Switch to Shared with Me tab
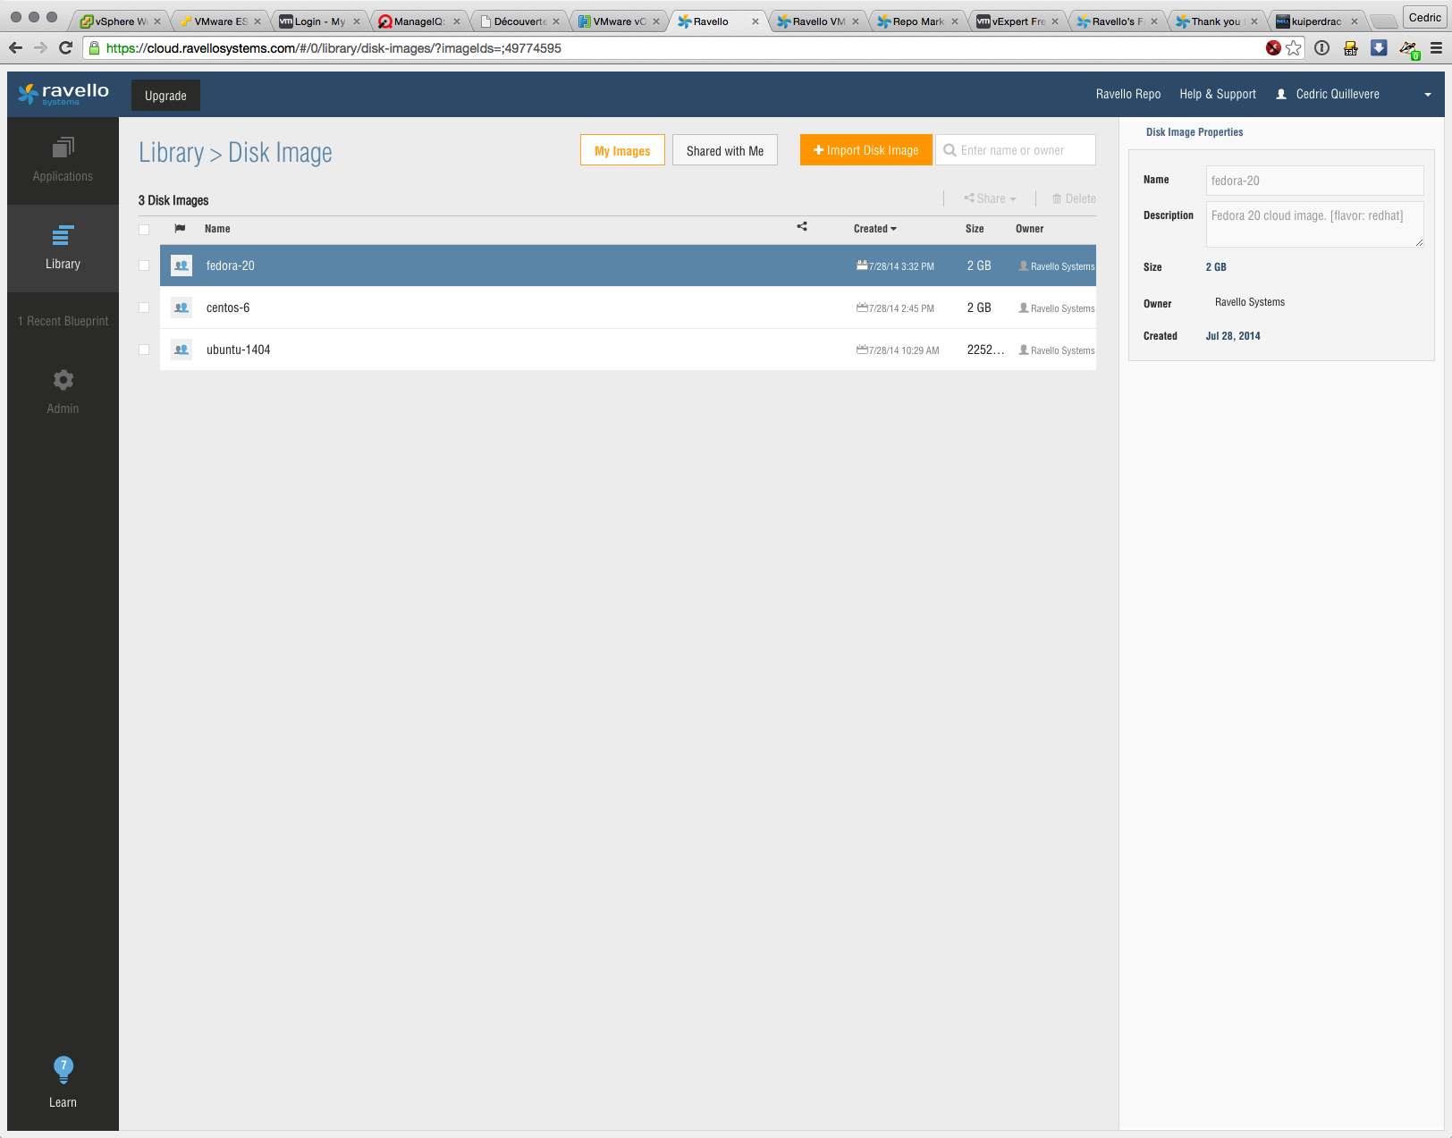Image resolution: width=1452 pixels, height=1138 pixels. [x=724, y=150]
